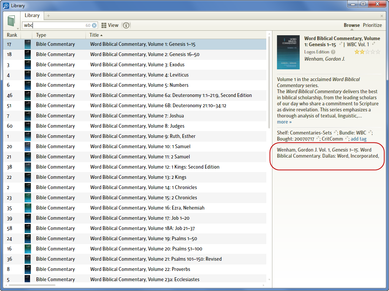Select Word Biblical Commentary, Volume 17: Job 1–20
This screenshot has width=389, height=291.
[135, 218]
